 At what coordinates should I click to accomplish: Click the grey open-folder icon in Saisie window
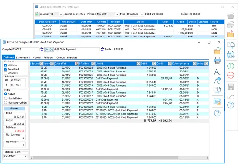231,15
